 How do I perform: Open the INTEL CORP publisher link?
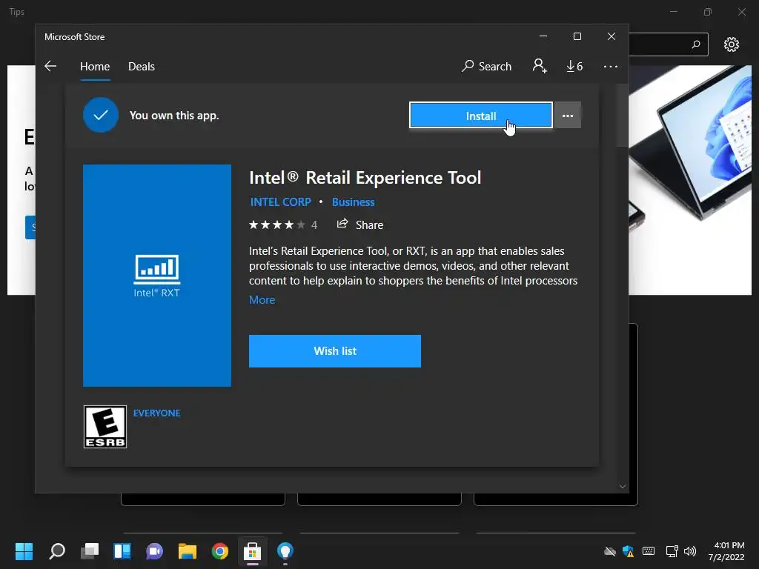pos(281,202)
